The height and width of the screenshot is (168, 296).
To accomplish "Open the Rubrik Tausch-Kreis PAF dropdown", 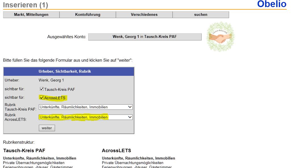I will tap(86, 107).
